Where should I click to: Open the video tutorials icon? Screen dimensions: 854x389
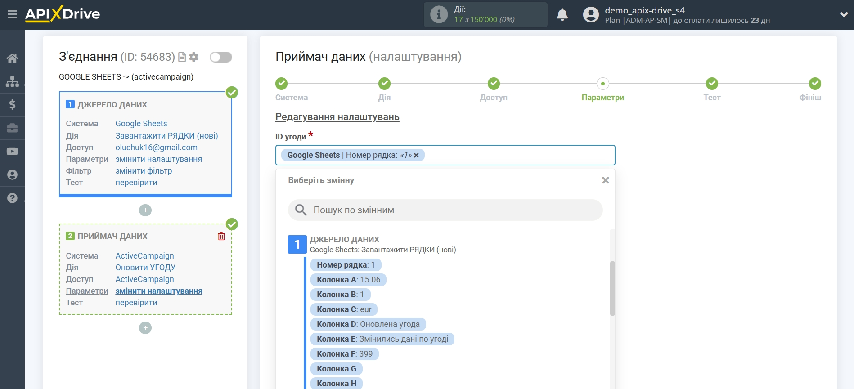click(x=12, y=152)
